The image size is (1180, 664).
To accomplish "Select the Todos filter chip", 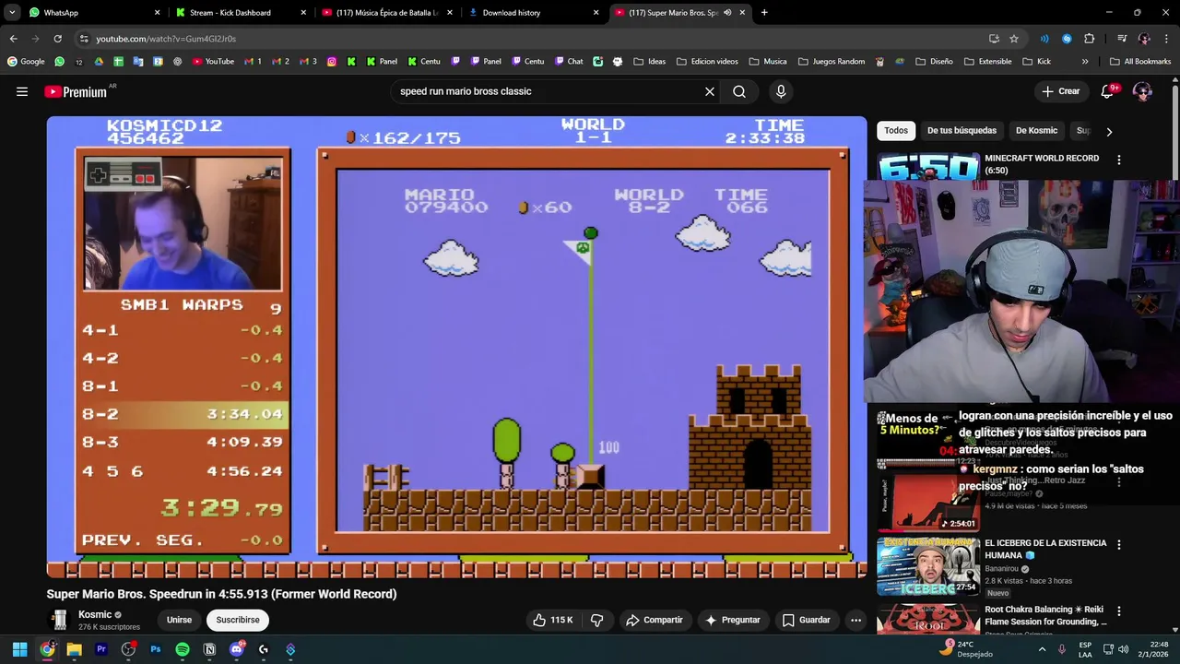I will 896,130.
